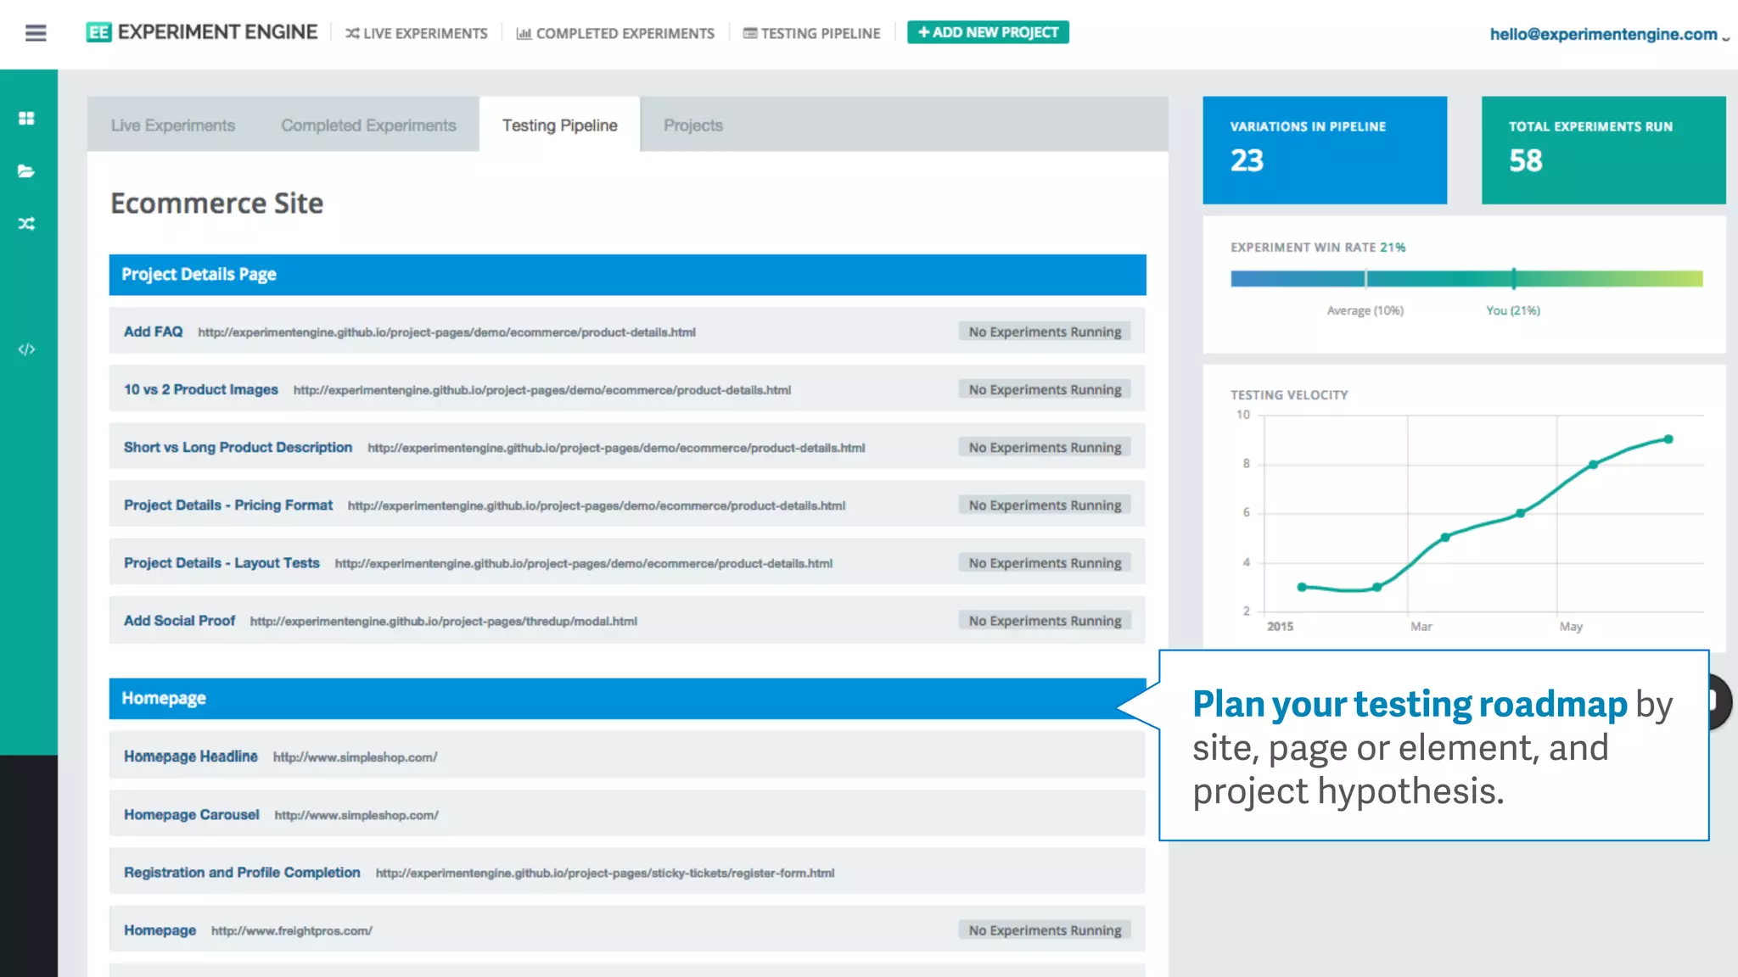Screen dimensions: 1738x977
Task: Open the sidebar shuffle experiments icon
Action: (26, 224)
